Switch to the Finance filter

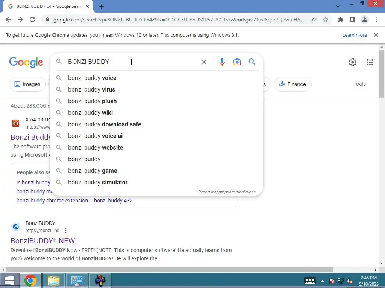point(293,84)
